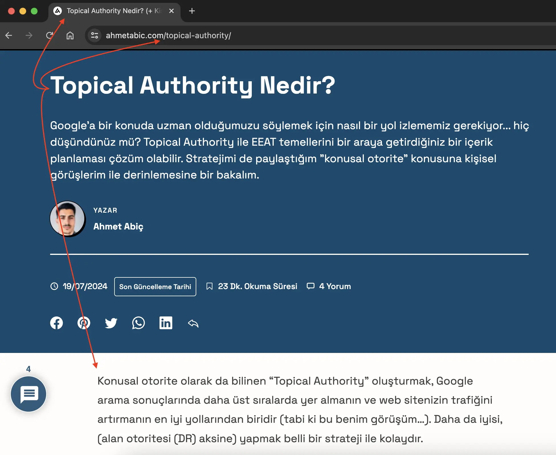Select the Topical Authority Nedir? tab
The image size is (556, 455).
114,11
